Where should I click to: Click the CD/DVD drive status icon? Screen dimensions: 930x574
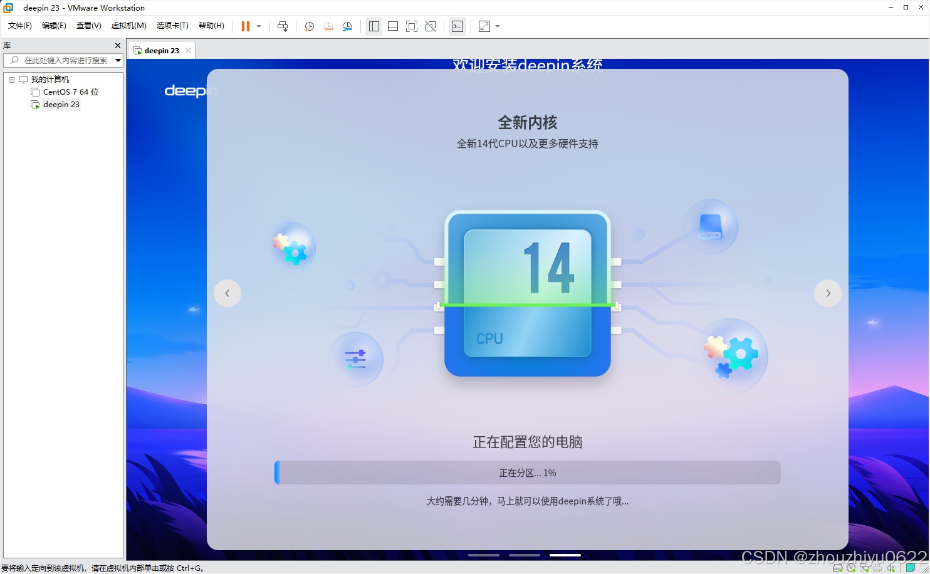(x=851, y=568)
